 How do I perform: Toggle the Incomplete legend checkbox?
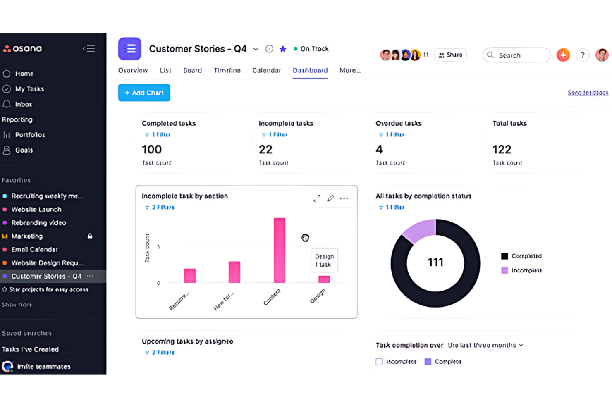379,362
